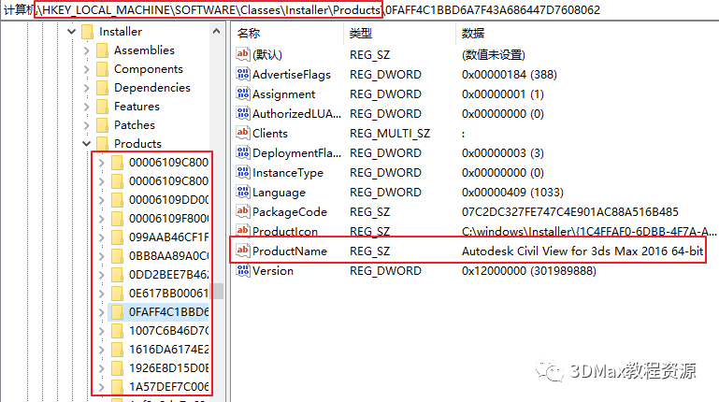Select the InstanceType value name
This screenshot has width=719, height=402.
point(288,173)
